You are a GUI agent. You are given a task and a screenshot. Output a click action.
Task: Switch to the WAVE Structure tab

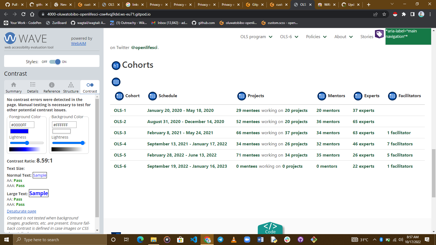pyautogui.click(x=71, y=87)
